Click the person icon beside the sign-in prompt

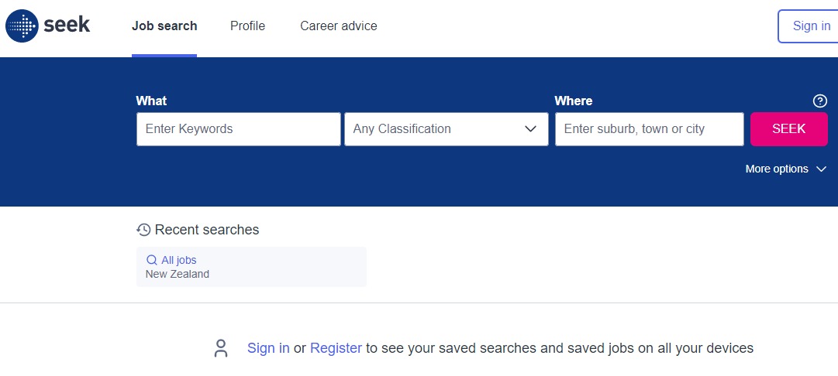[222, 349]
